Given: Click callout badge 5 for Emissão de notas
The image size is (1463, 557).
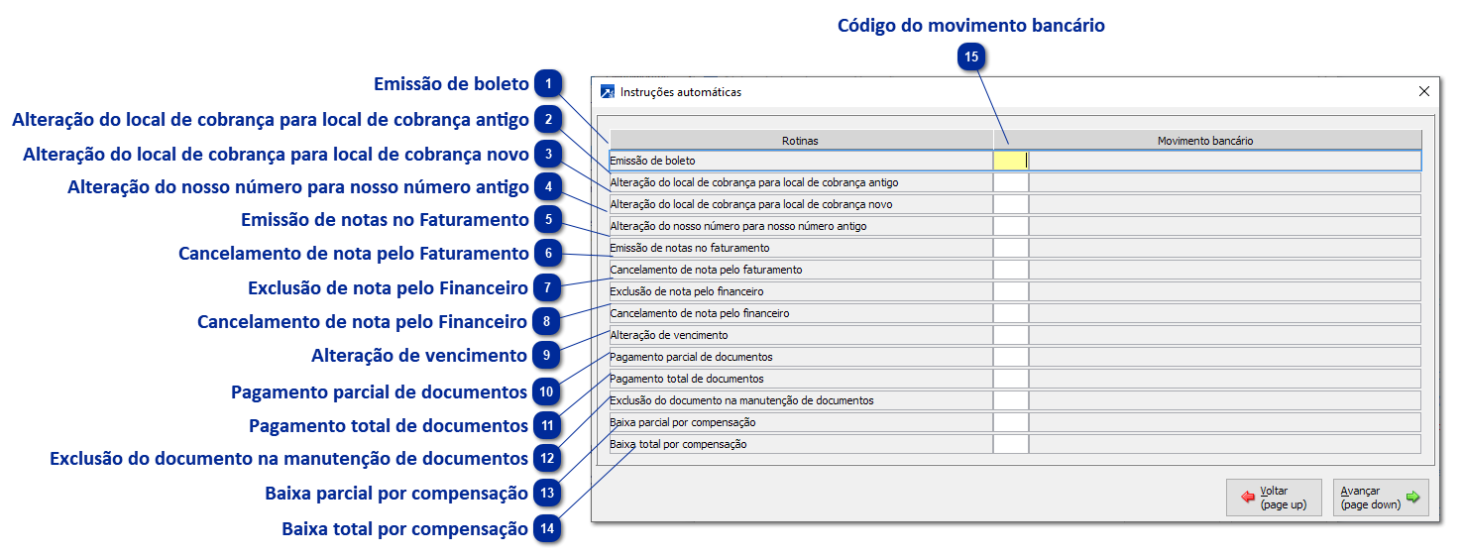Looking at the screenshot, I should [x=547, y=220].
